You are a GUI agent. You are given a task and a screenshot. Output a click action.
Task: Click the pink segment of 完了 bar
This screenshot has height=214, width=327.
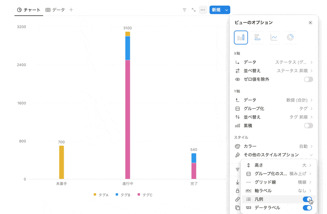click(194, 171)
